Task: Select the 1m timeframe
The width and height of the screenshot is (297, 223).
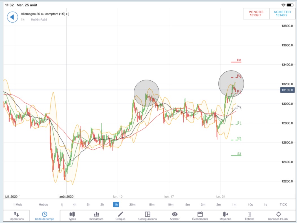Action: click(234, 204)
